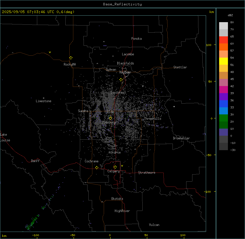The height and width of the screenshot is (239, 245).
Task: Click the Sundre label on the map
Action: coord(83,111)
